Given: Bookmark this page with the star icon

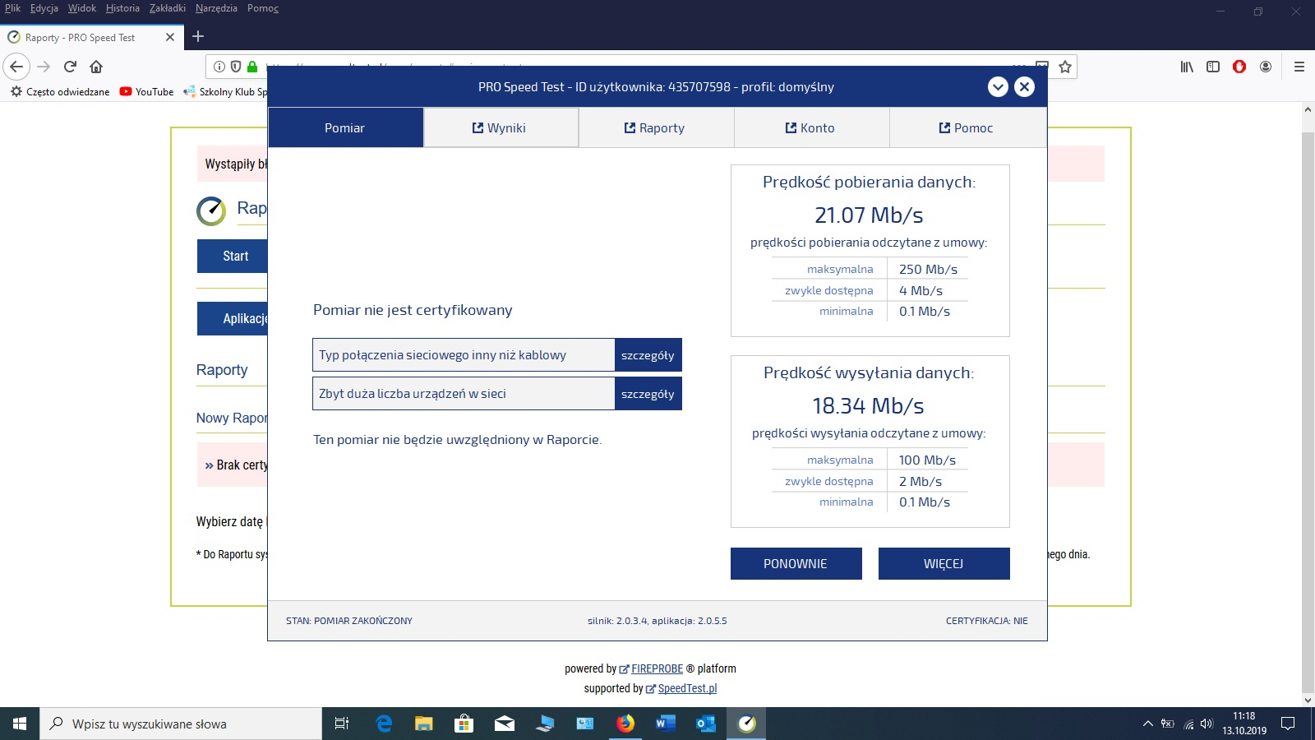Looking at the screenshot, I should tap(1065, 67).
